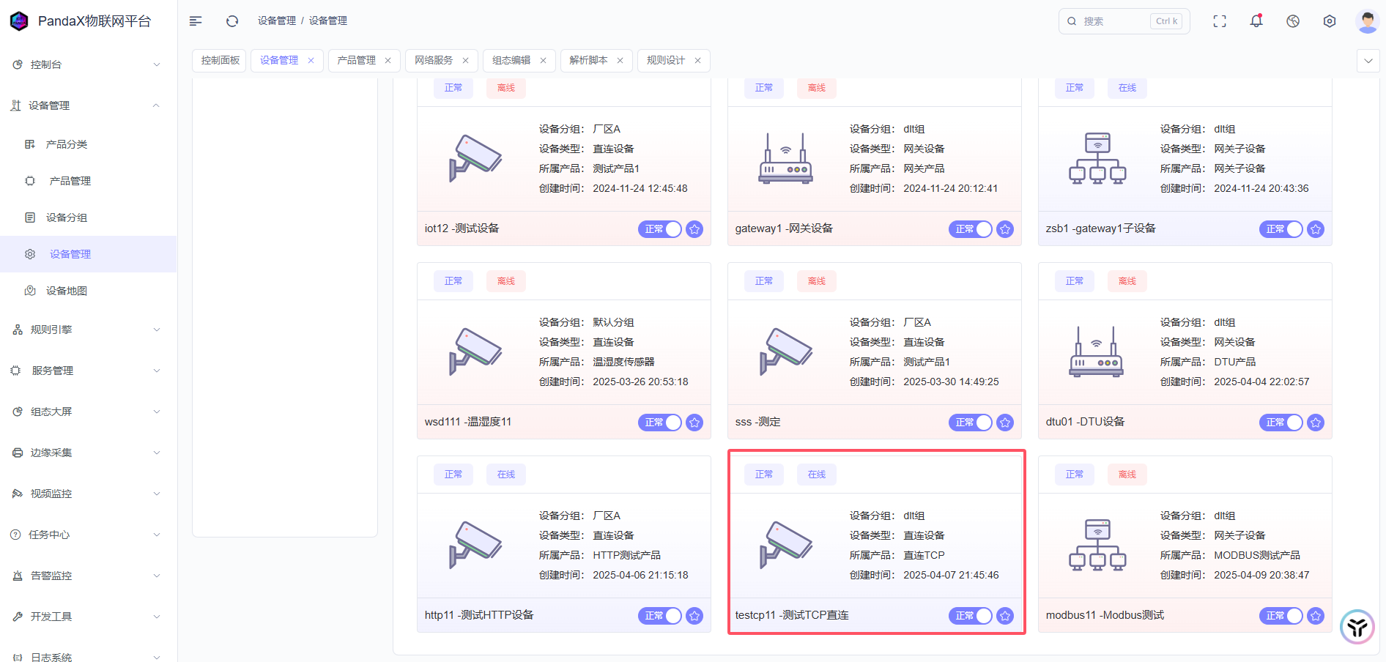Switch to the 规则设计 tab

[666, 61]
